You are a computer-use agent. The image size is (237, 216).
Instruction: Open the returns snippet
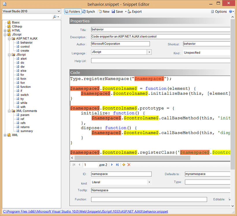click(x=25, y=127)
